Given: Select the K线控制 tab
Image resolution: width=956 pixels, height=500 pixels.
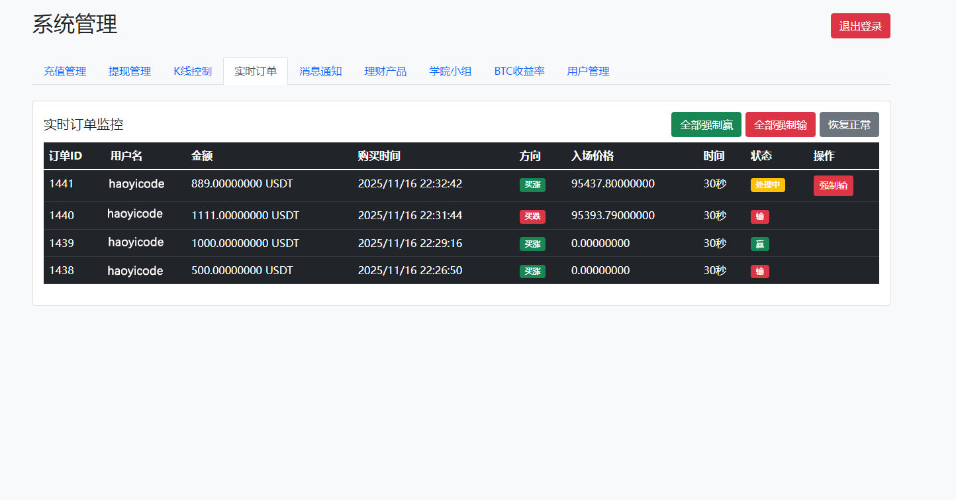Looking at the screenshot, I should [x=192, y=71].
